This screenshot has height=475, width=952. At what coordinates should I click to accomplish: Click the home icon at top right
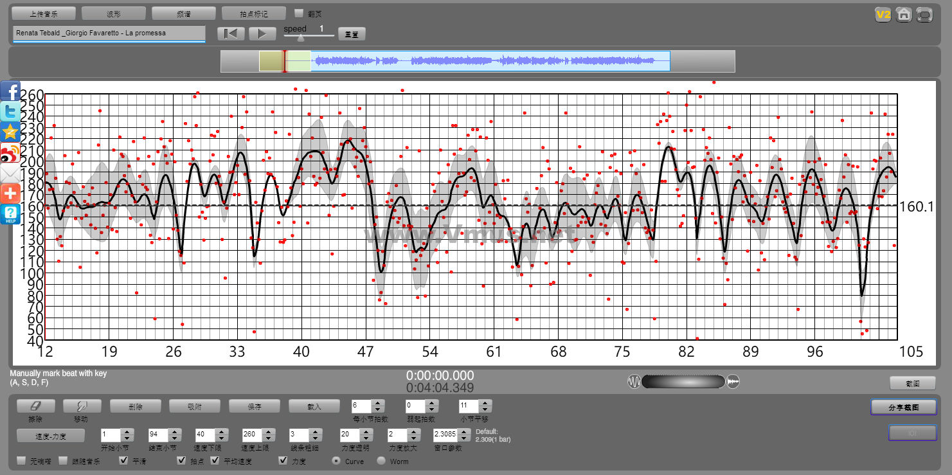pyautogui.click(x=904, y=15)
